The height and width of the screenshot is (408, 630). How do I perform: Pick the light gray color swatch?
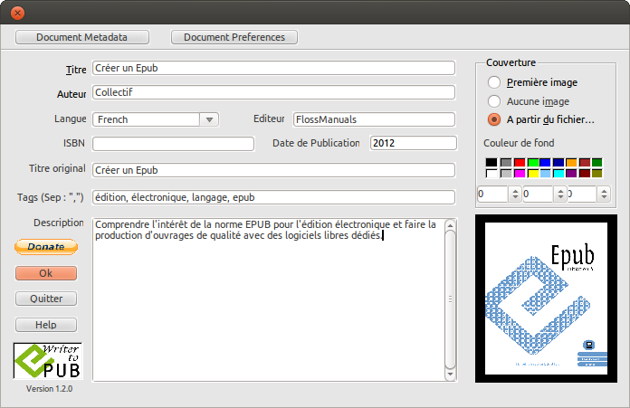coord(506,173)
